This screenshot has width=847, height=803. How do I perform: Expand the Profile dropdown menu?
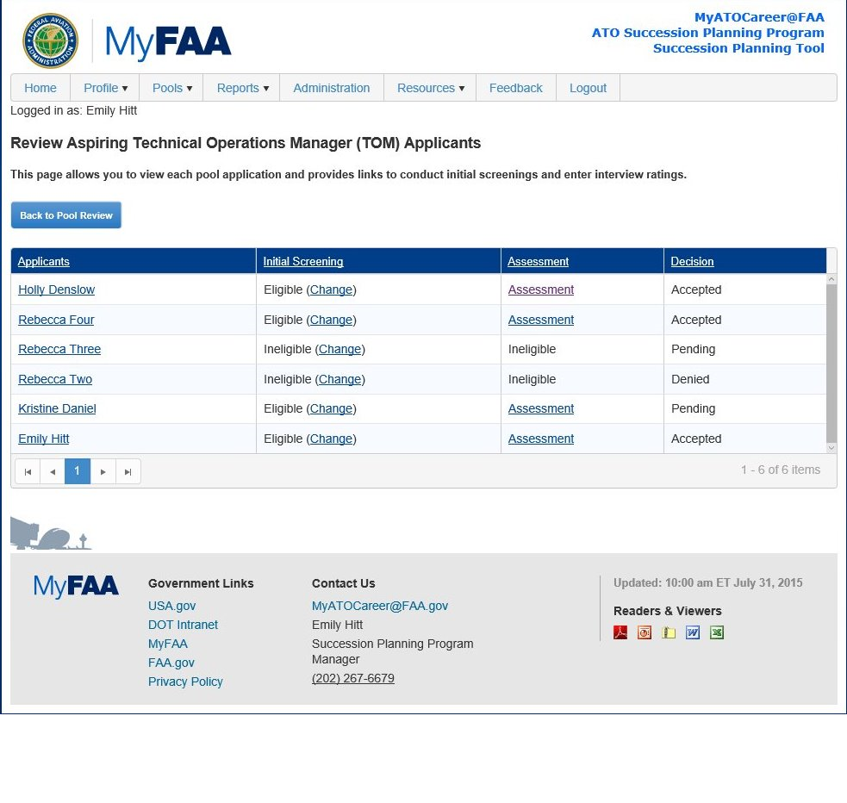[105, 88]
